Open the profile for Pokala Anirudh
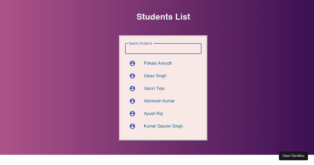Screen dimensions: 314x165 coord(158,63)
